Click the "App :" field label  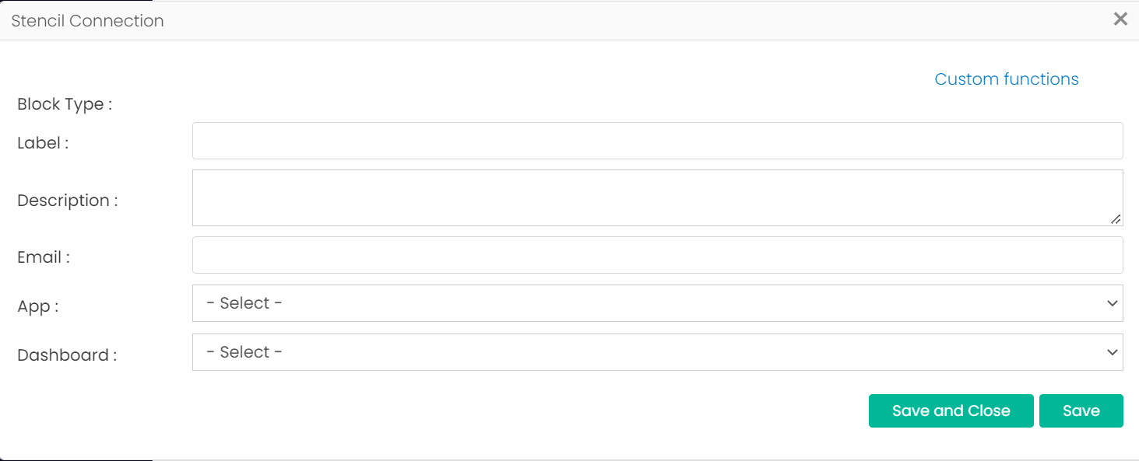coord(37,306)
